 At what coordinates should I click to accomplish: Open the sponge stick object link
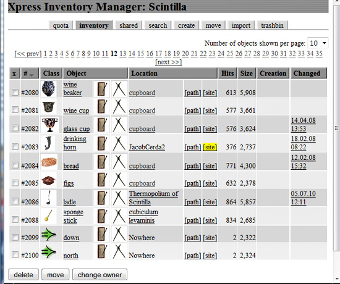(x=73, y=216)
